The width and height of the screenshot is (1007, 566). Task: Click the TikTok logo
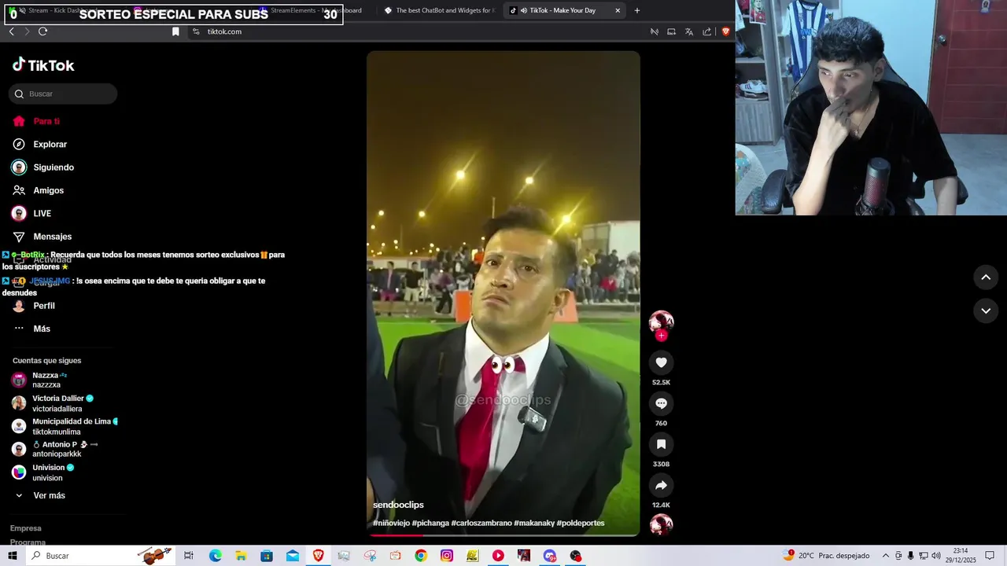(x=43, y=65)
